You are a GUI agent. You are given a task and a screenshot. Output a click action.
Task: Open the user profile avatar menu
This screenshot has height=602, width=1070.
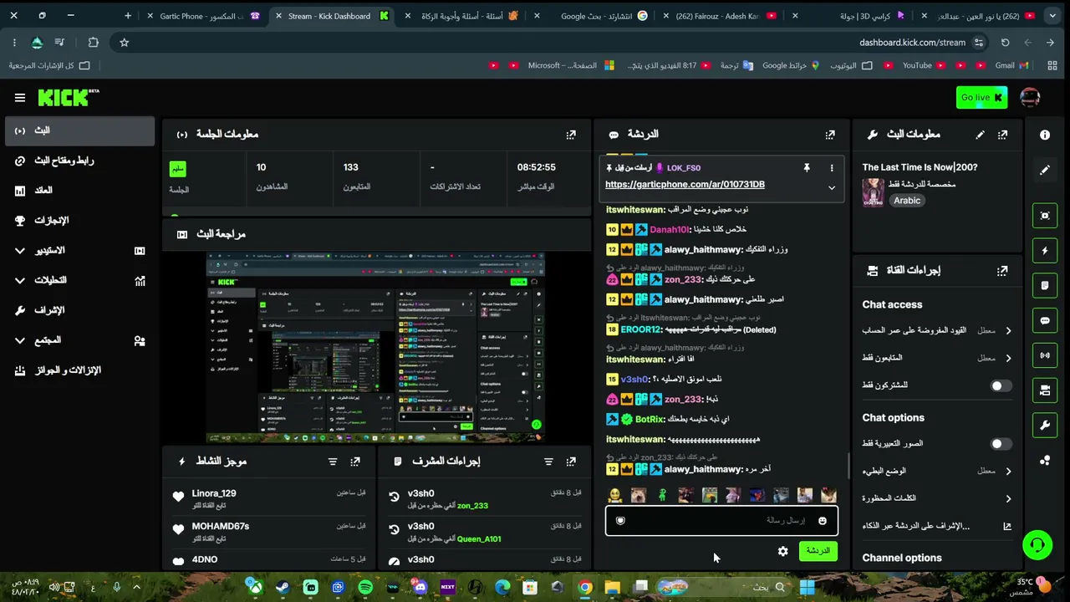[x=1030, y=98]
